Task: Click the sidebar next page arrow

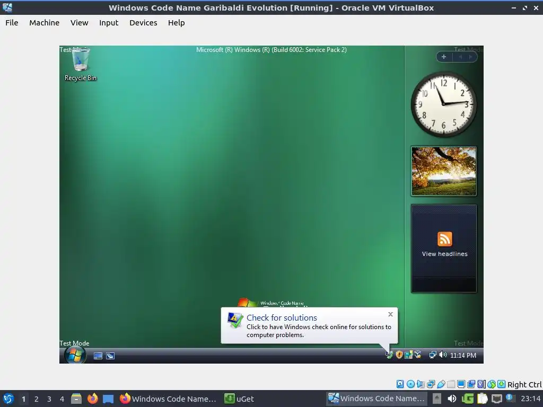Action: click(470, 57)
